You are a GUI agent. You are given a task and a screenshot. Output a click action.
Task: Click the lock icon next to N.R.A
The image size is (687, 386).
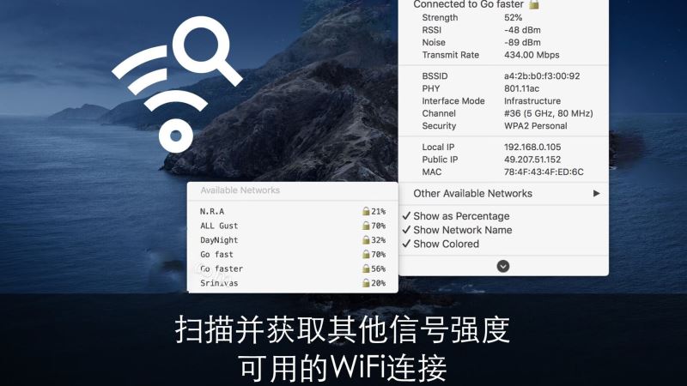tap(366, 211)
